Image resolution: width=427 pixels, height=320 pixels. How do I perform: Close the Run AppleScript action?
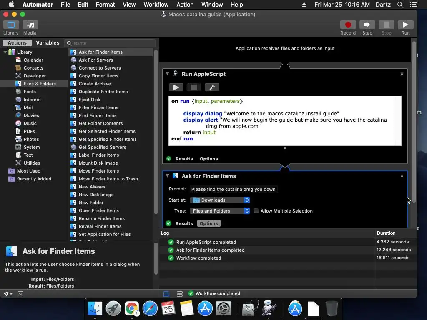(402, 74)
